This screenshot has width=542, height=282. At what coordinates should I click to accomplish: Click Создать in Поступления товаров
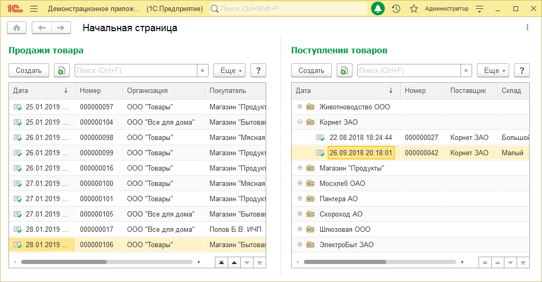tap(311, 70)
